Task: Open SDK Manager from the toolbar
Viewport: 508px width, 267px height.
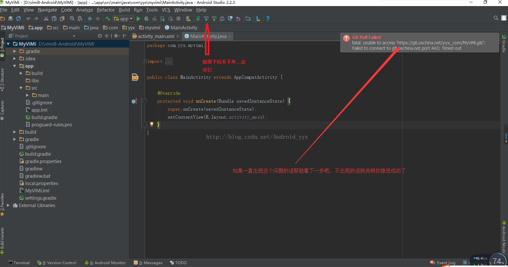Action: click(x=258, y=19)
